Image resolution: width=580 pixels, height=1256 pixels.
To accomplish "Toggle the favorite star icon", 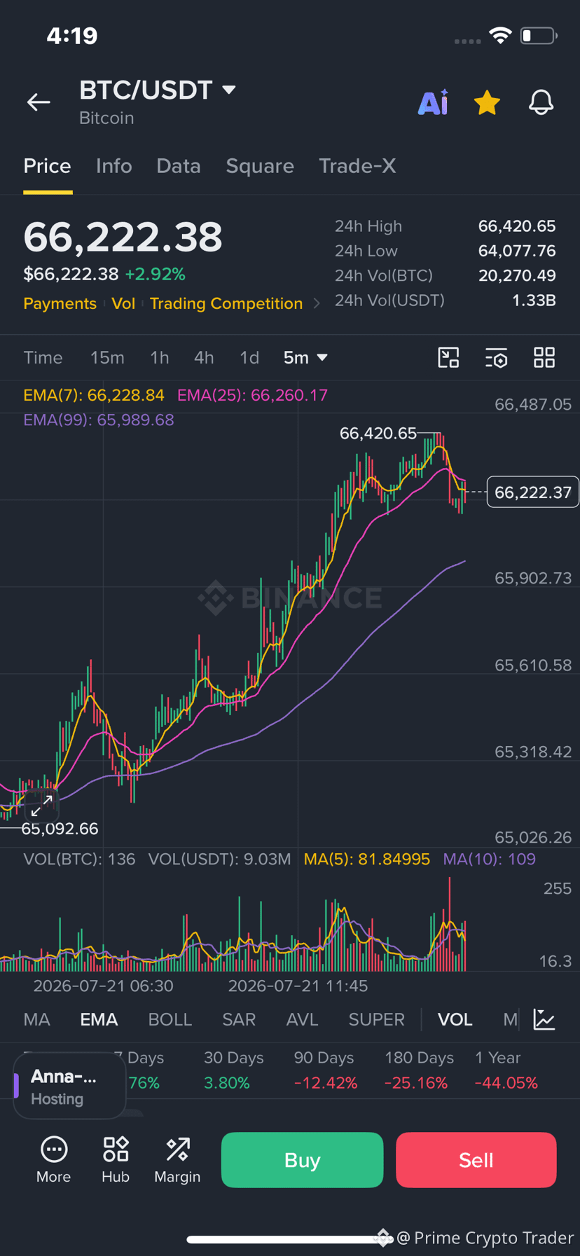I will tap(487, 102).
